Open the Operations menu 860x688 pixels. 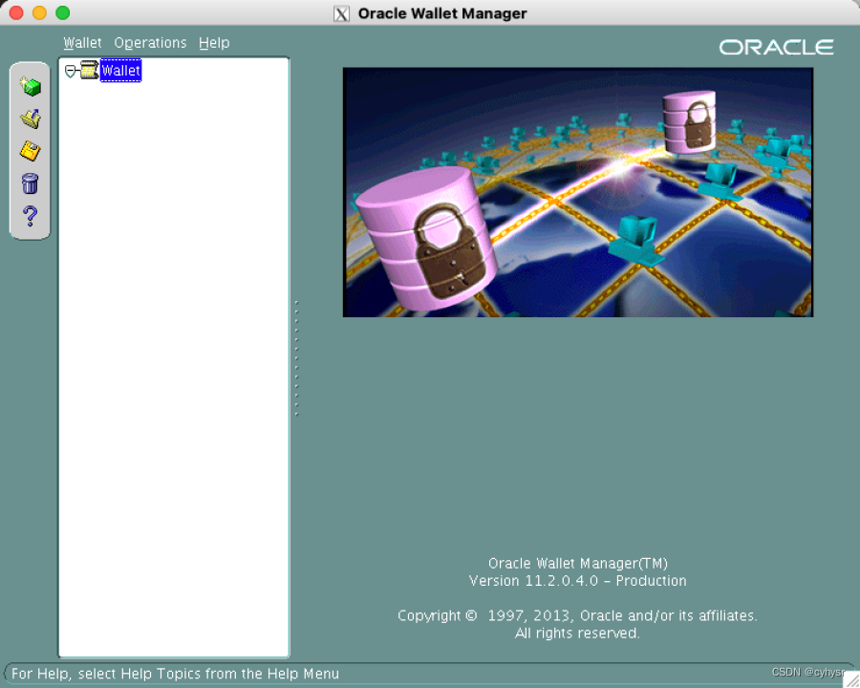tap(150, 43)
